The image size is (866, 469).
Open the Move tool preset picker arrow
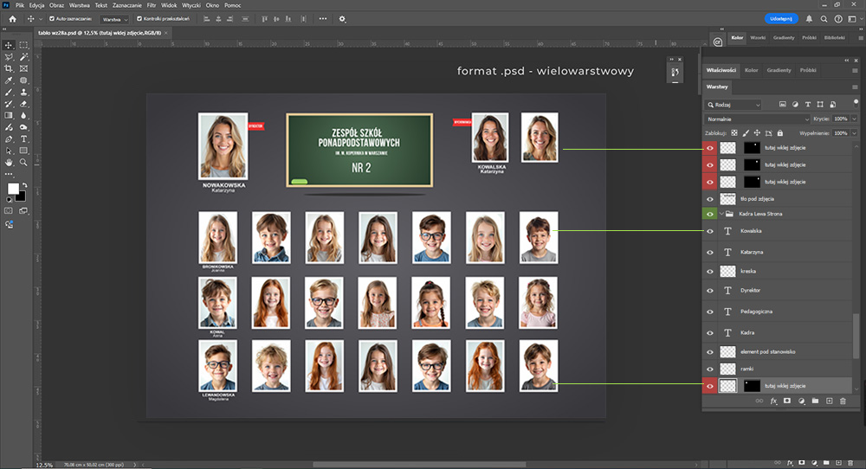click(x=41, y=19)
